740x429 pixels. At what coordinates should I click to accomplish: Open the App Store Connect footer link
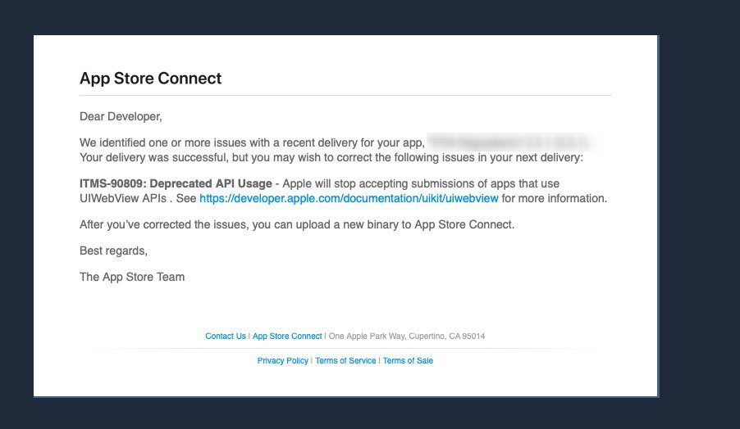pos(287,336)
